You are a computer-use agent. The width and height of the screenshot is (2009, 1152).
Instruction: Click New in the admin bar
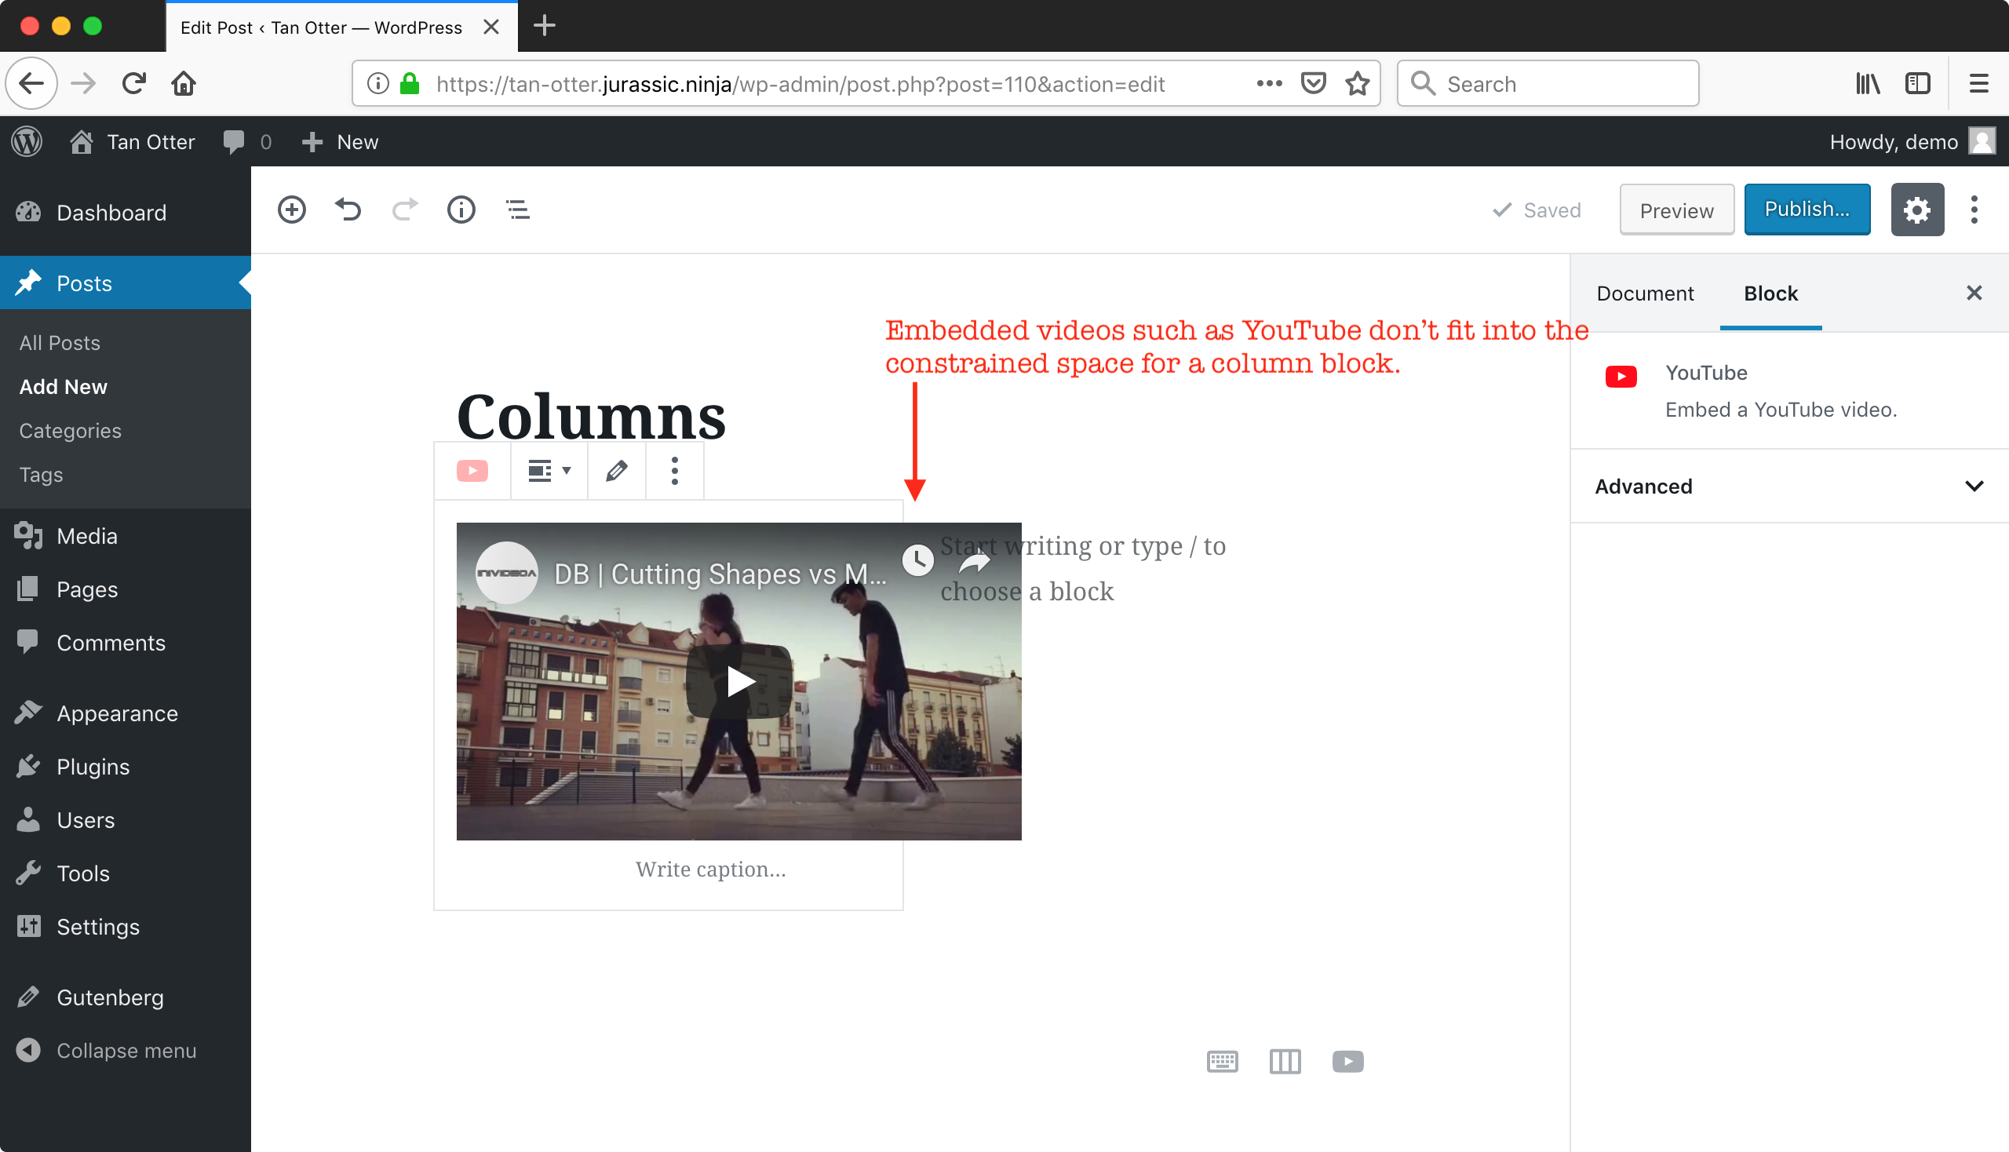[x=341, y=141]
